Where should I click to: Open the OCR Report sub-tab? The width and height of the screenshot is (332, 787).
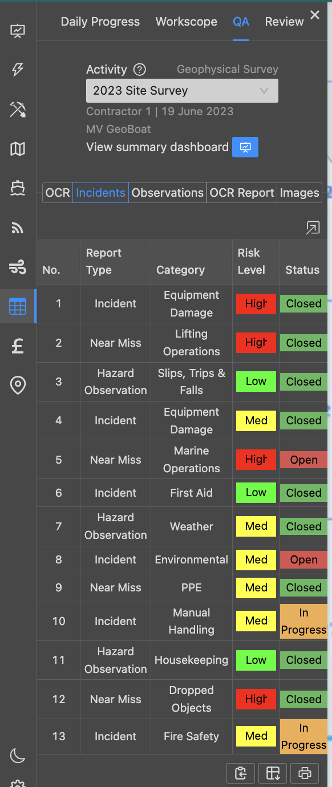tap(242, 193)
